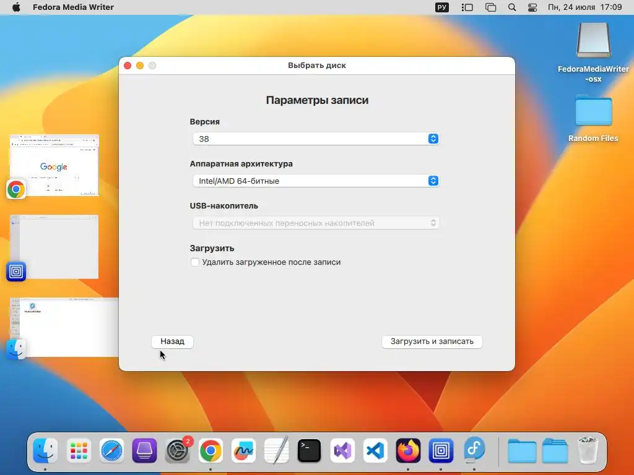Image resolution: width=634 pixels, height=475 pixels.
Task: Click the Назад button
Action: (x=172, y=341)
